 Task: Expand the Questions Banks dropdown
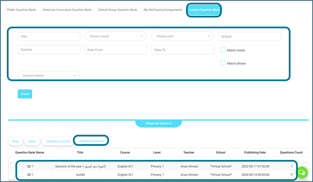click(x=49, y=75)
